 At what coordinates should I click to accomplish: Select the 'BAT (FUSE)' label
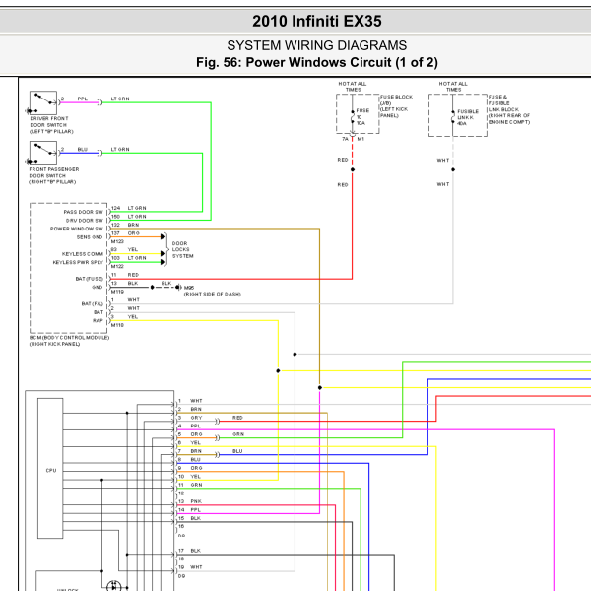click(x=89, y=279)
